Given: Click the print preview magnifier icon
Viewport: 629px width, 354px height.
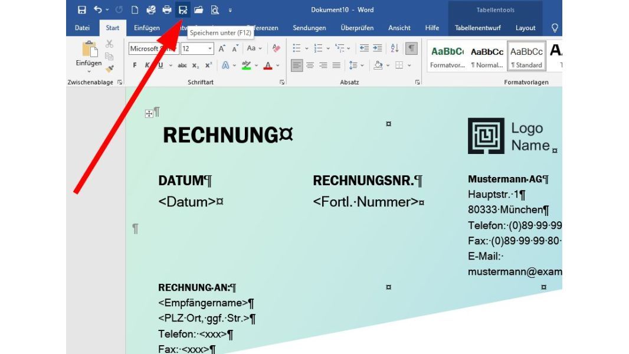Looking at the screenshot, I should pos(215,10).
